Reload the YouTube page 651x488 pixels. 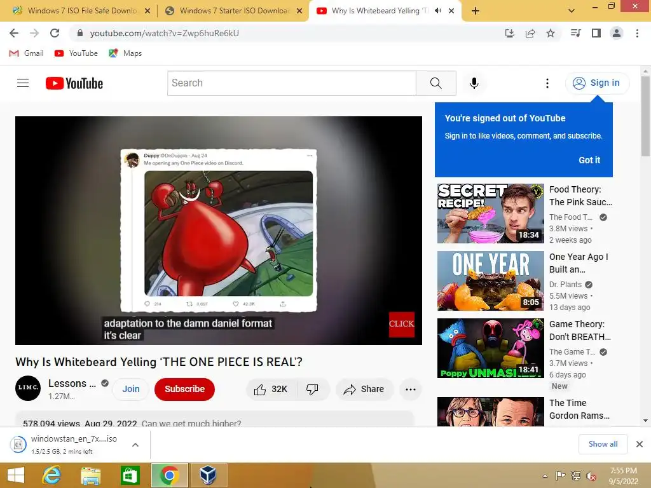pyautogui.click(x=55, y=33)
